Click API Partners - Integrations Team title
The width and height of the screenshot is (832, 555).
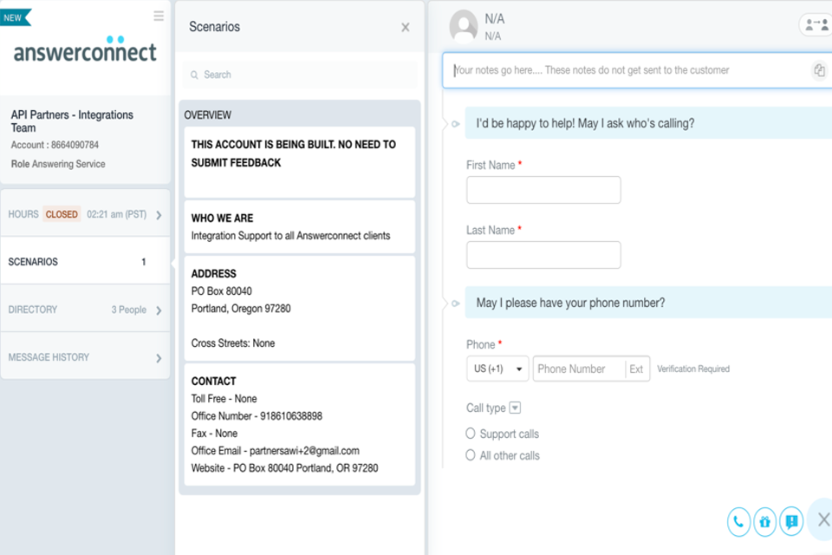pos(72,121)
